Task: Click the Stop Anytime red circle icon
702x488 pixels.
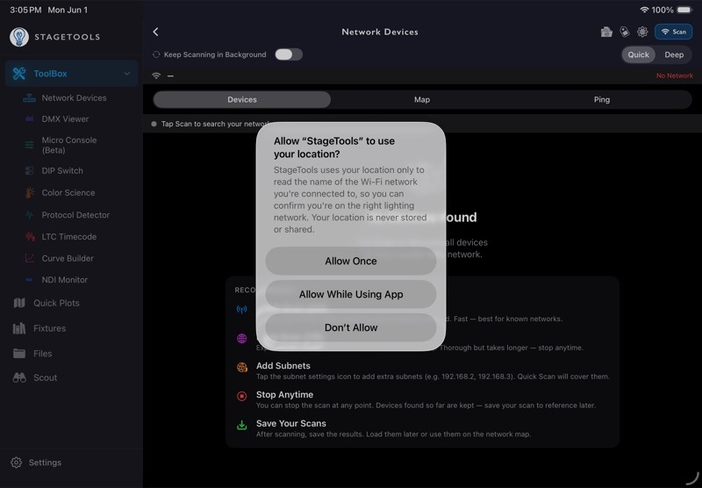Action: (x=242, y=396)
